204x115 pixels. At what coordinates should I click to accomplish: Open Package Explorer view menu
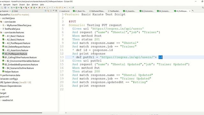click(51, 11)
